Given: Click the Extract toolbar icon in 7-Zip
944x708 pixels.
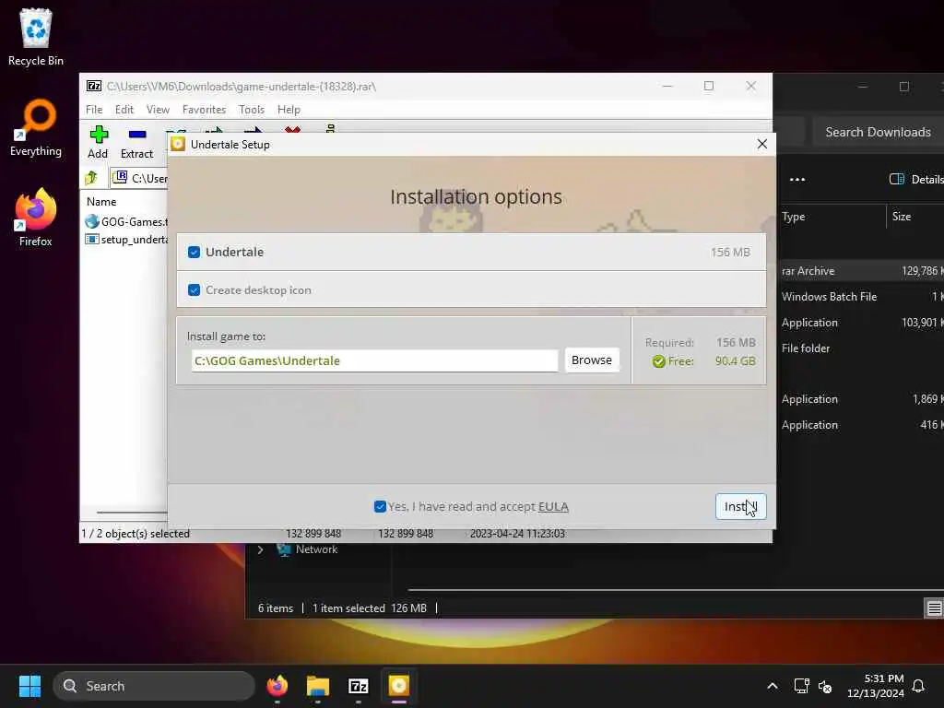Looking at the screenshot, I should tap(136, 142).
